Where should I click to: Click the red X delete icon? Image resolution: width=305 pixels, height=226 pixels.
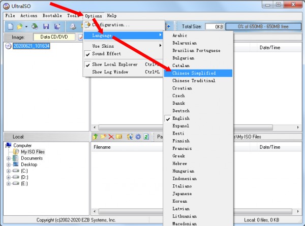tap(111, 137)
